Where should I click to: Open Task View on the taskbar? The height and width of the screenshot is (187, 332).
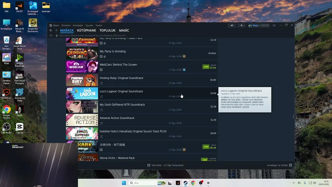(x=170, y=183)
